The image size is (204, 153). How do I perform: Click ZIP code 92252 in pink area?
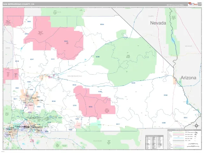click(91, 107)
